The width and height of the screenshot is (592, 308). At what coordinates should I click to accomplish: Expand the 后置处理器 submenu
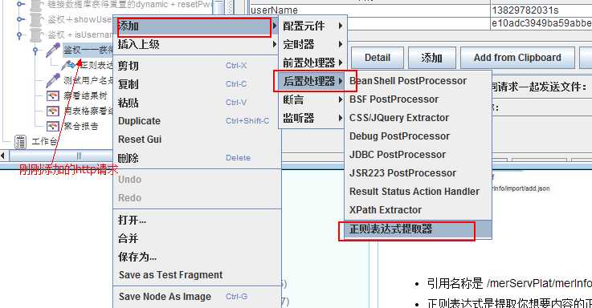(312, 81)
